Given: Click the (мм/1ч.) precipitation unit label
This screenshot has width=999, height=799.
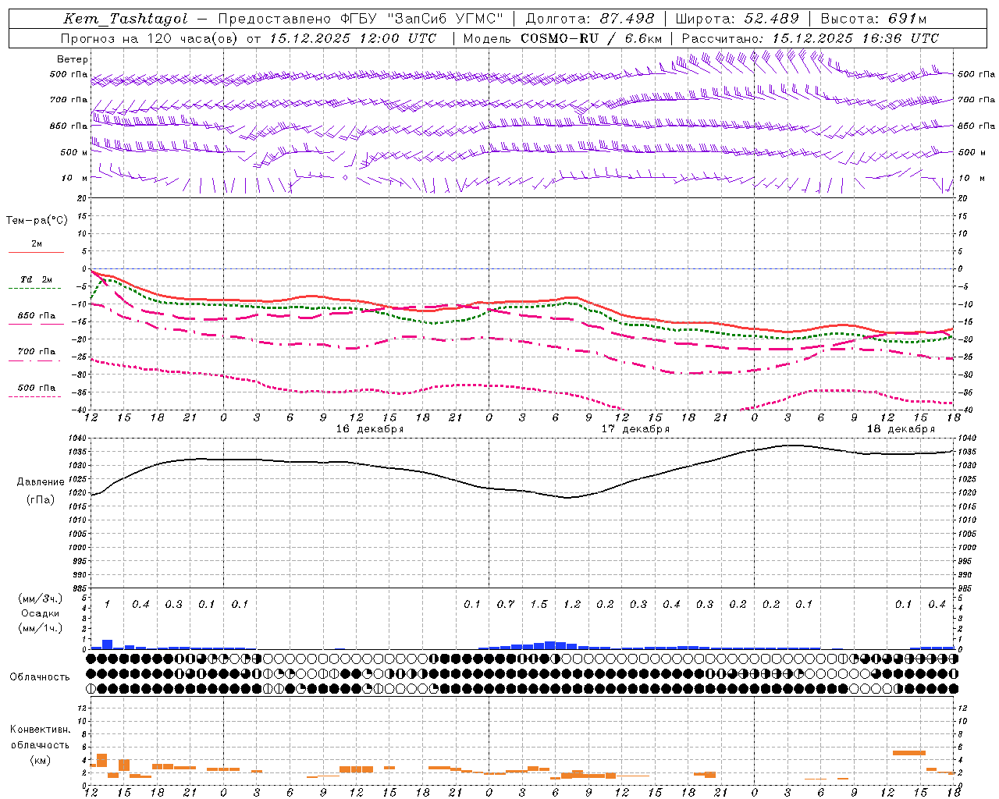Looking at the screenshot, I should click(41, 628).
